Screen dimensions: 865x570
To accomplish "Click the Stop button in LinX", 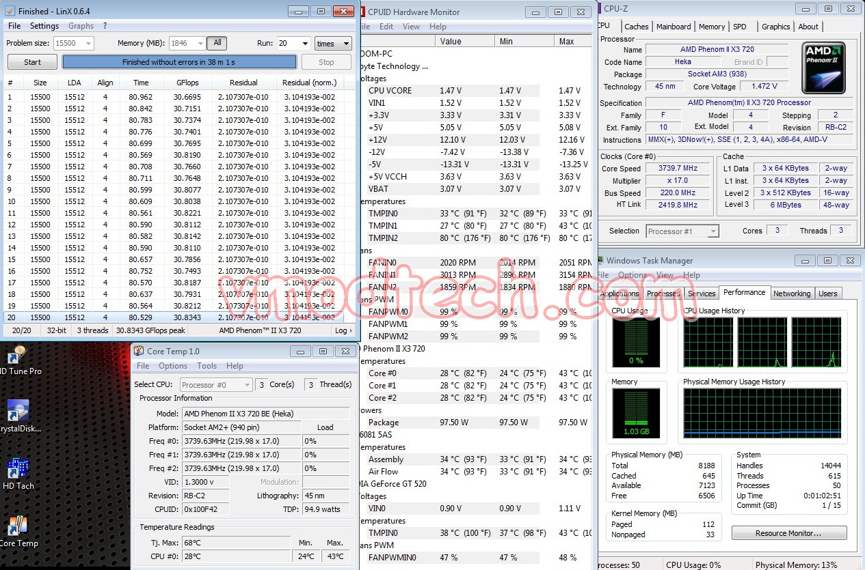I will 327,62.
